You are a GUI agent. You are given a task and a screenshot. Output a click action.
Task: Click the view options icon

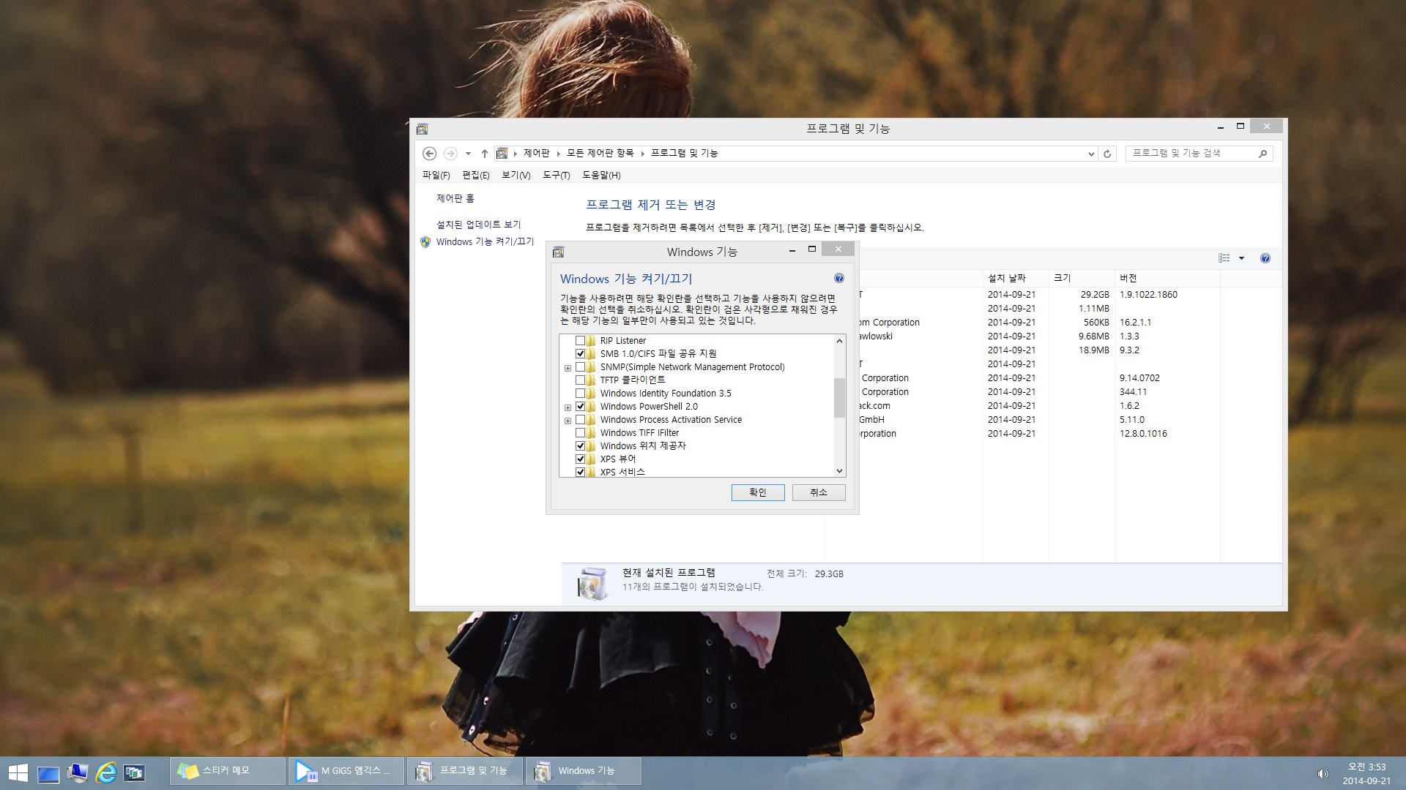[x=1224, y=258]
